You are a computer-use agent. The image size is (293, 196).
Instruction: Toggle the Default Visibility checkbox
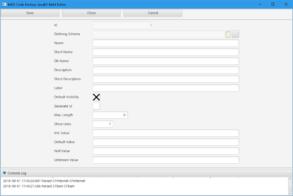pyautogui.click(x=96, y=97)
